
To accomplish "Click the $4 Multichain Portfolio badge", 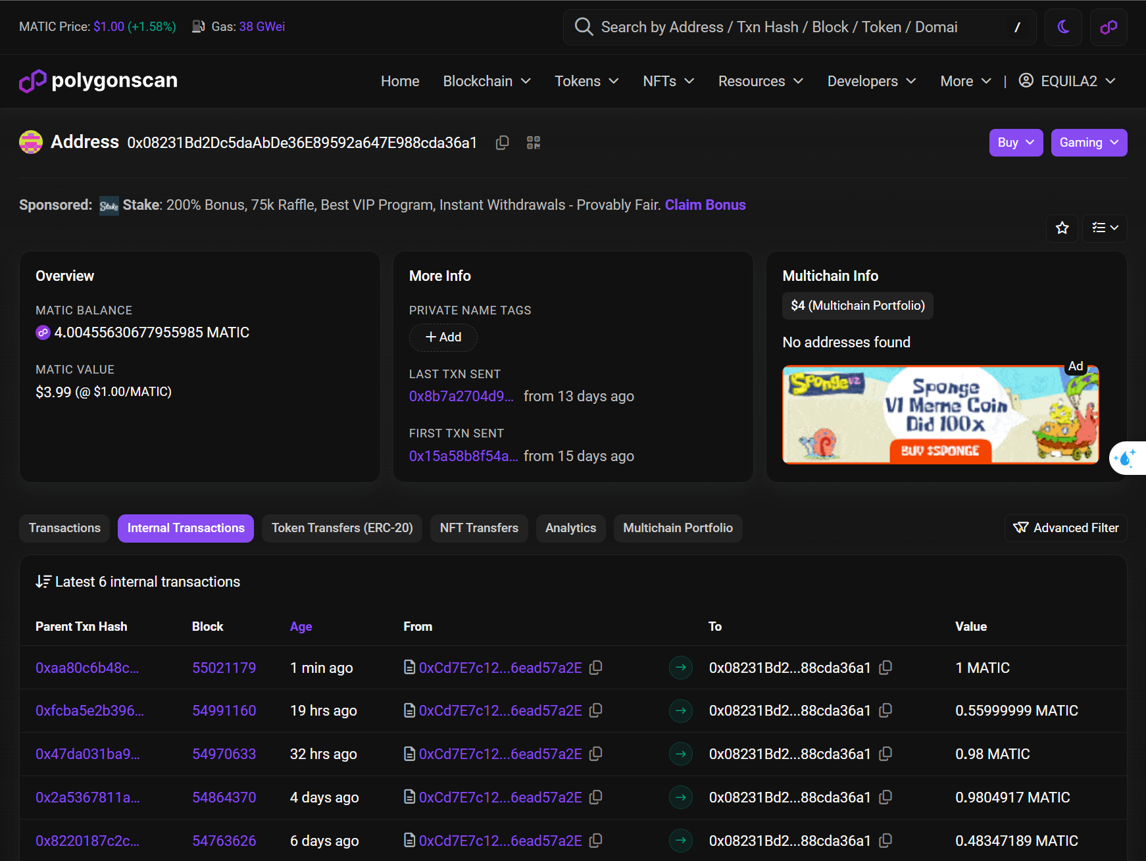I will click(x=857, y=306).
